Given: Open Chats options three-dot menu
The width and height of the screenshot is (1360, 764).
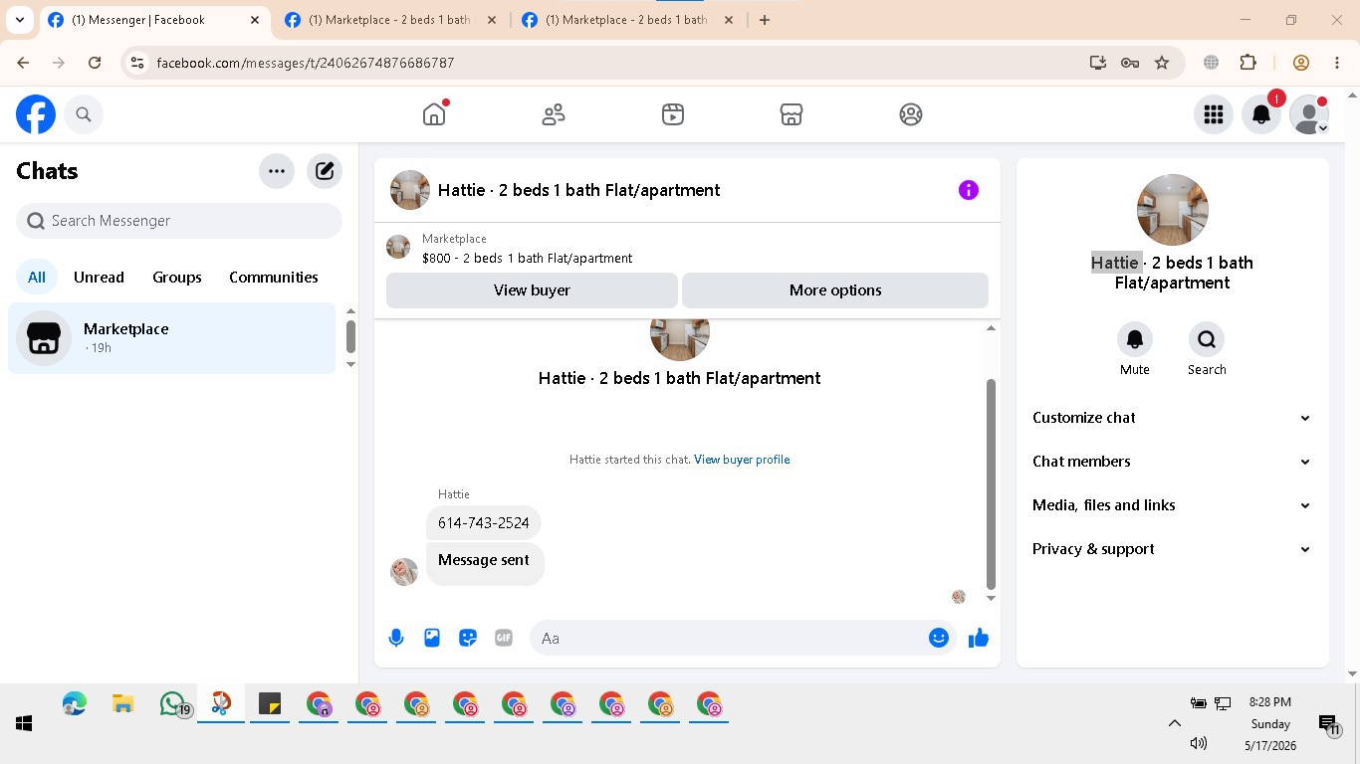Looking at the screenshot, I should coord(277,171).
